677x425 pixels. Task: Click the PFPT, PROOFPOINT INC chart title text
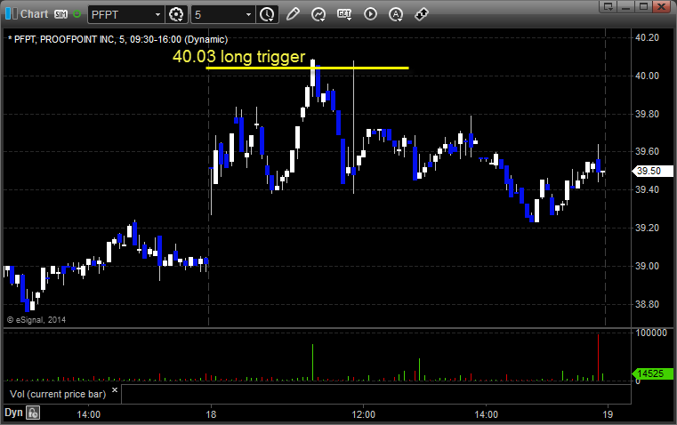117,39
